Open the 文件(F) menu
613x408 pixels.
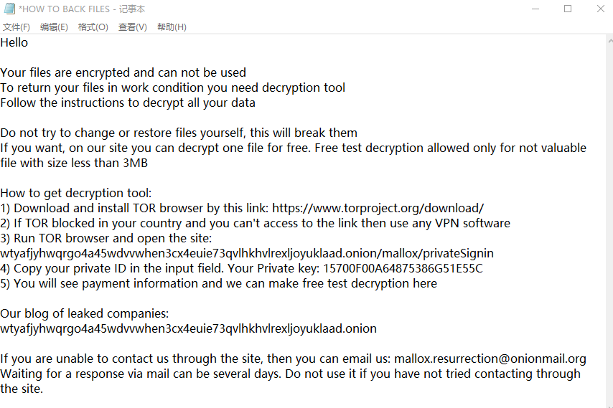pyautogui.click(x=16, y=27)
